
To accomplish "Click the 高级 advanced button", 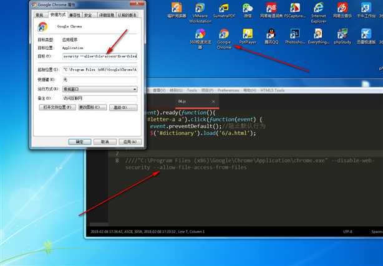I will pyautogui.click(x=123, y=107).
